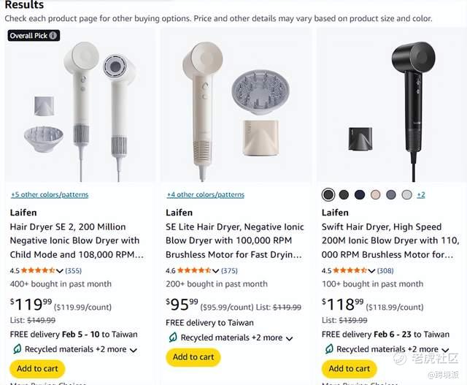Choose the navy blue color swatch

(x=360, y=195)
